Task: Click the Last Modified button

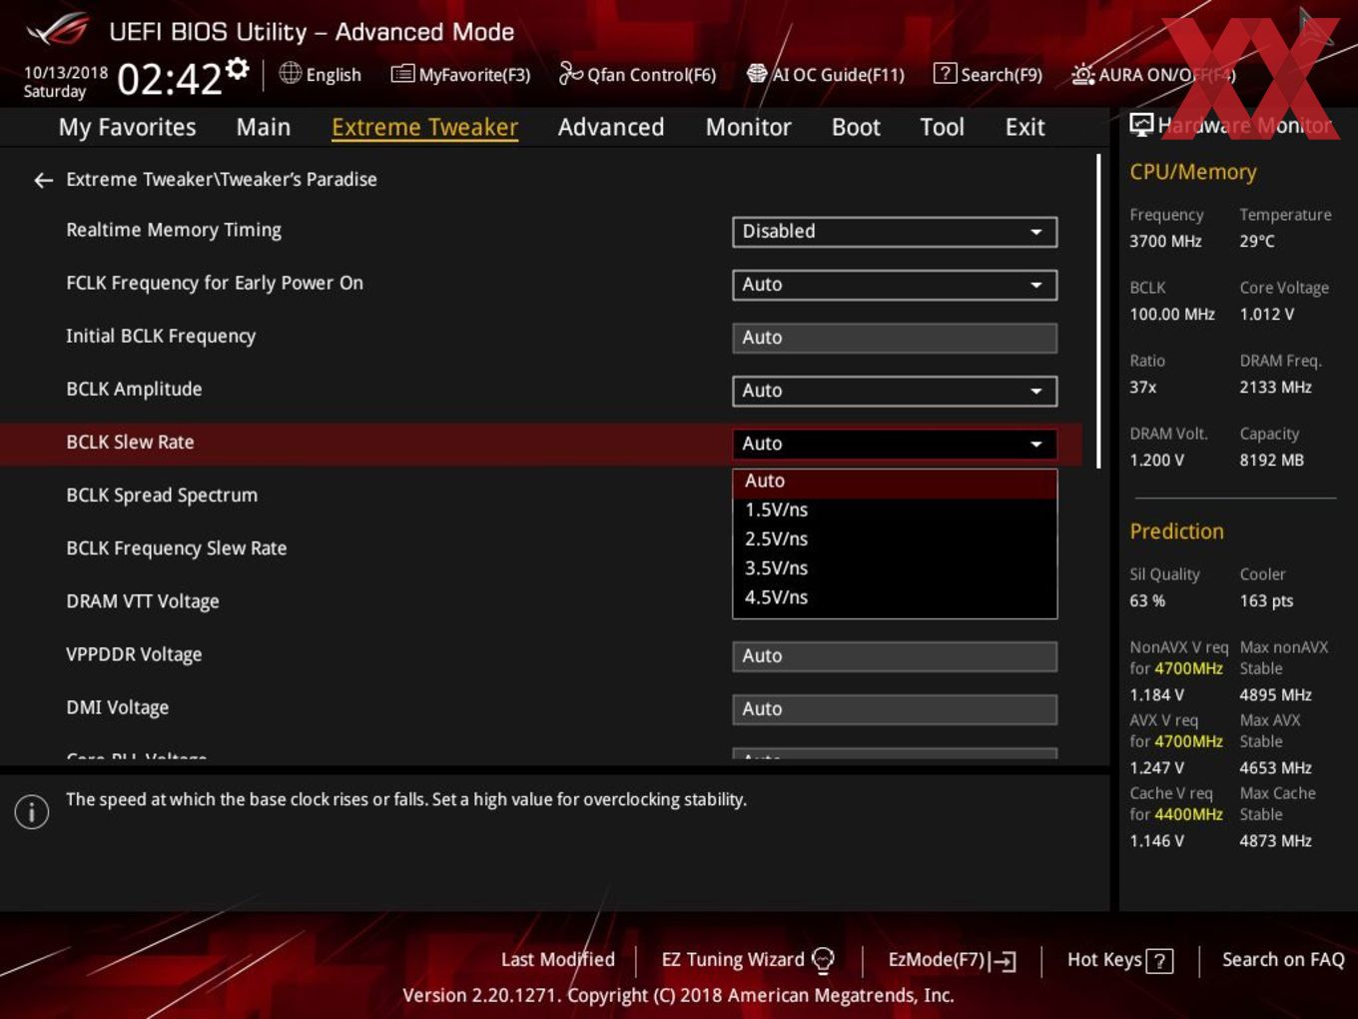Action: pyautogui.click(x=557, y=960)
